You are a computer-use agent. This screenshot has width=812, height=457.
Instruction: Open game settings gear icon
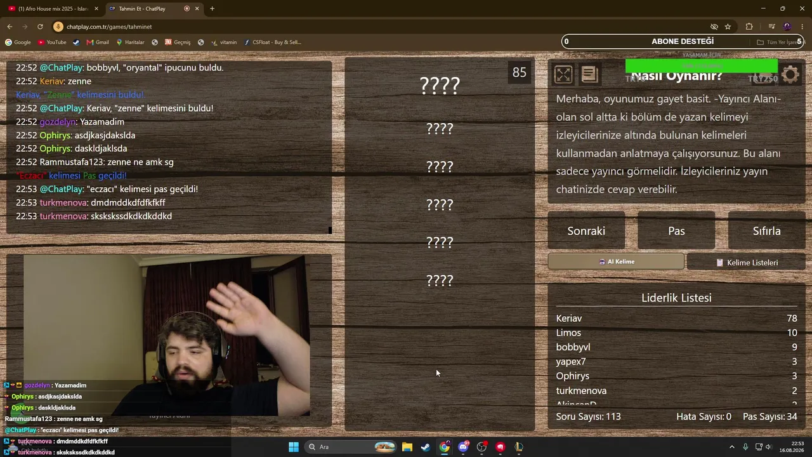coord(790,75)
